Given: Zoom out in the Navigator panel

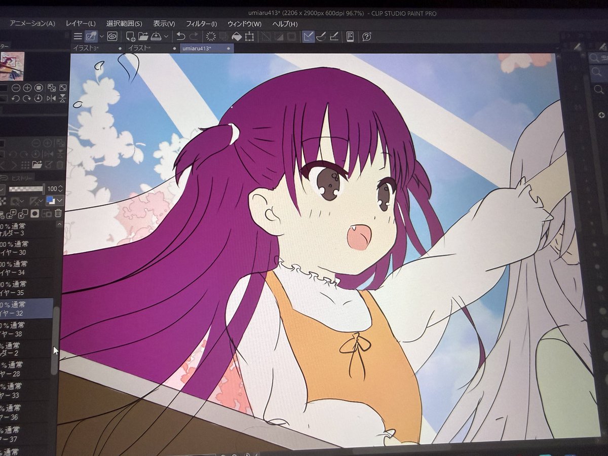Looking at the screenshot, I should pyautogui.click(x=16, y=88).
